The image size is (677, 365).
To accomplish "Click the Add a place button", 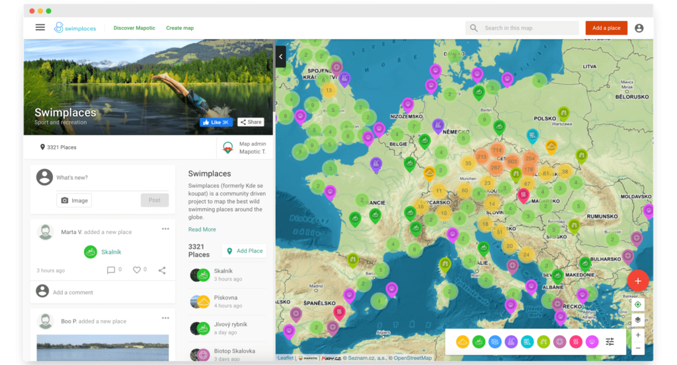I will tap(606, 28).
